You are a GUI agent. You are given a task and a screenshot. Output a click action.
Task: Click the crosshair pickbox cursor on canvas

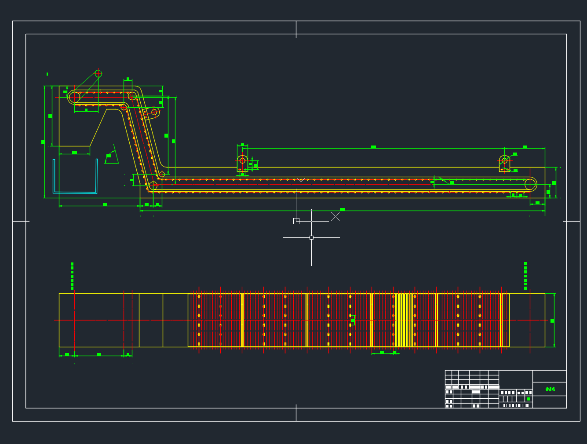pos(311,237)
